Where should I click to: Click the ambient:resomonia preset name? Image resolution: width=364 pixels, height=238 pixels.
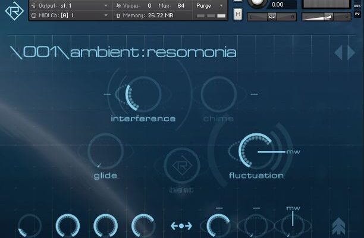coord(153,52)
